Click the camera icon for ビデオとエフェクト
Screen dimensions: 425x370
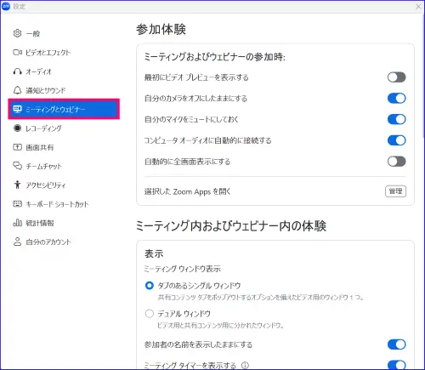click(x=17, y=53)
